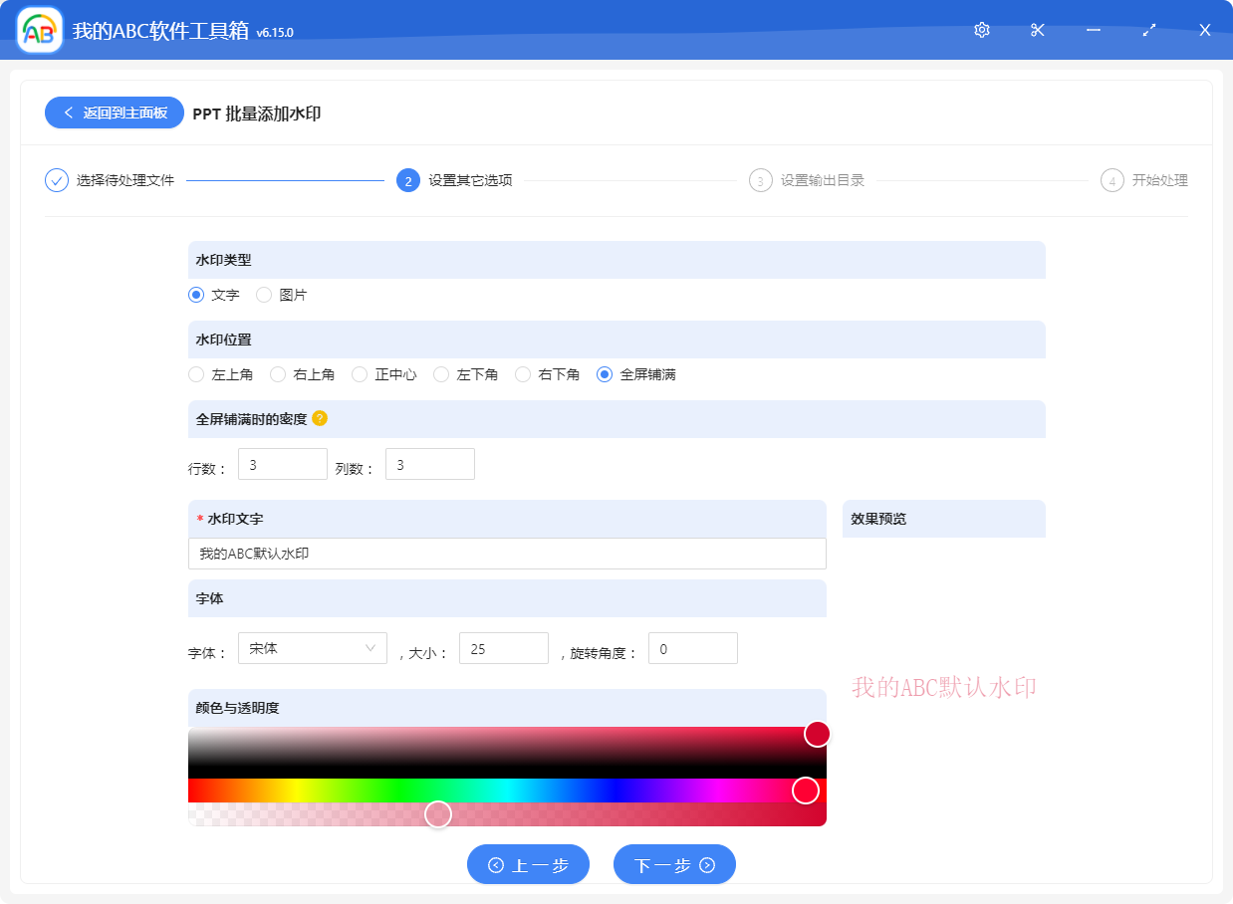Click the ABC toolbox app logo

click(40, 30)
